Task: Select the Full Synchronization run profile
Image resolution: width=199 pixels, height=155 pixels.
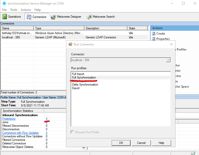Action: (x=121, y=77)
